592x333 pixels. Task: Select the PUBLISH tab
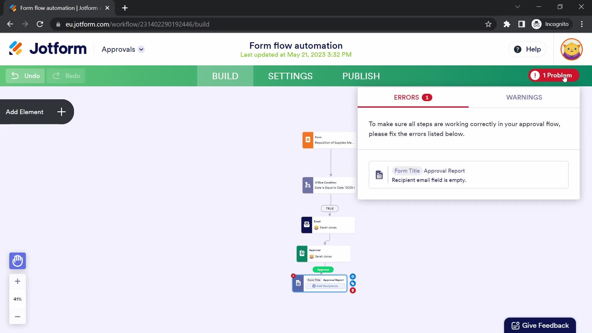coord(361,76)
